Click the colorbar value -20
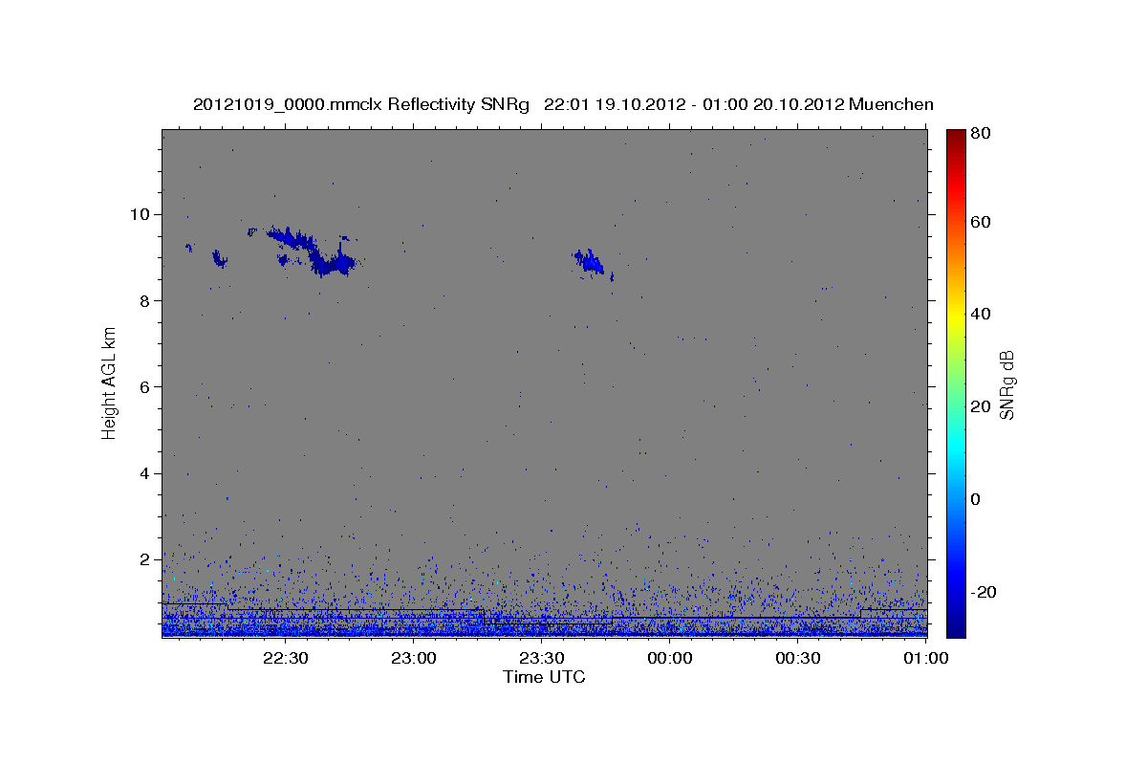The image size is (1147, 765). click(983, 592)
